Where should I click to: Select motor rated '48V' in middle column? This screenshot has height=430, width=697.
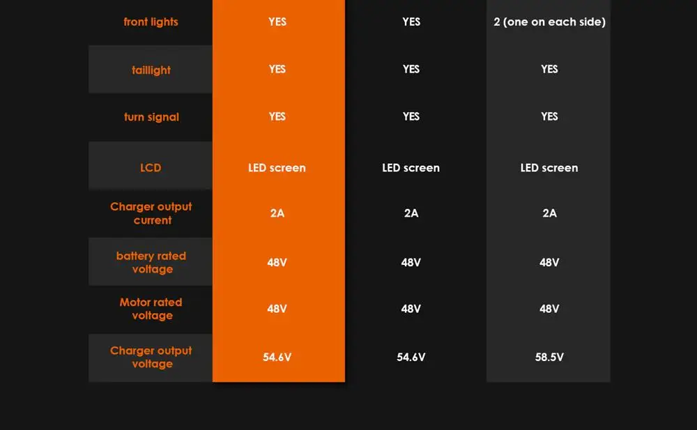tap(411, 309)
